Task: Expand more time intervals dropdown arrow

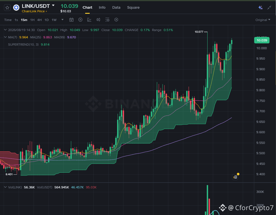Action: 62,20
